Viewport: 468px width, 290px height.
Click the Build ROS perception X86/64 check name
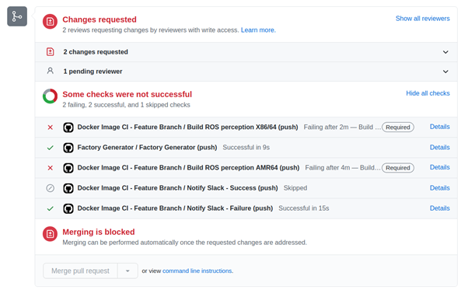tap(187, 127)
